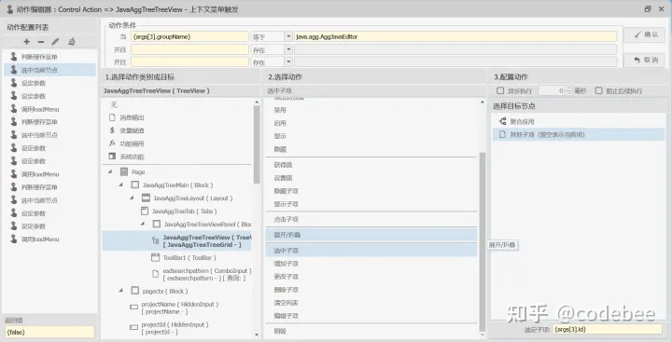
Task: Open the 等于 comparison operator dropdown
Action: [288, 37]
